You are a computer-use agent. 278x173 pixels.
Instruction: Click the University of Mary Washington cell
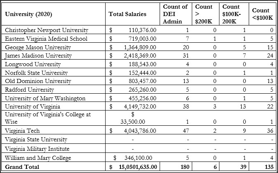click(45, 98)
